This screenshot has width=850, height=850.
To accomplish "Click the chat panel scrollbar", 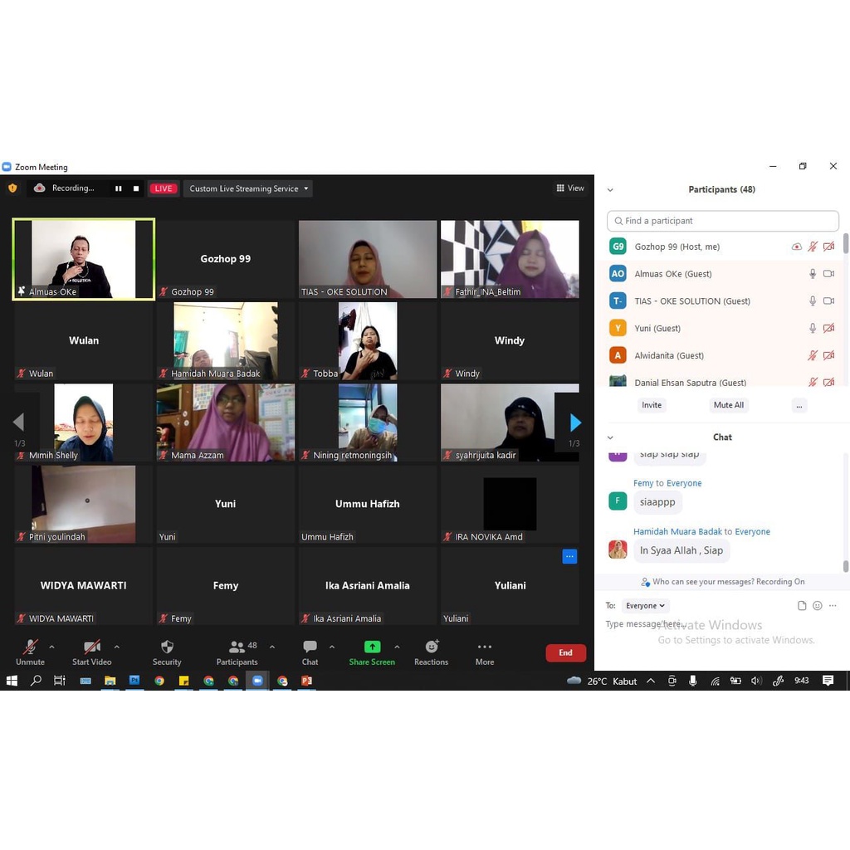I will 846,566.
